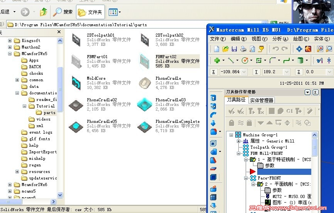
Task: Click Regenerate All Selected Operations icon
Action: click(x=251, y=111)
